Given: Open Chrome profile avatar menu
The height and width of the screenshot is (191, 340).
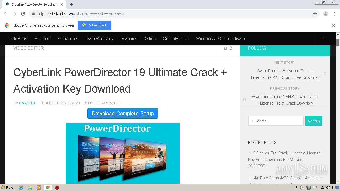Looking at the screenshot, I should point(325,14).
